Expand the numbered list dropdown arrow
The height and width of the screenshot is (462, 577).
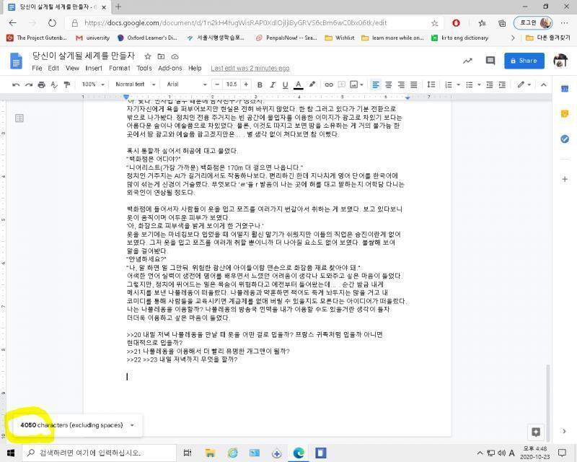[x=459, y=84]
